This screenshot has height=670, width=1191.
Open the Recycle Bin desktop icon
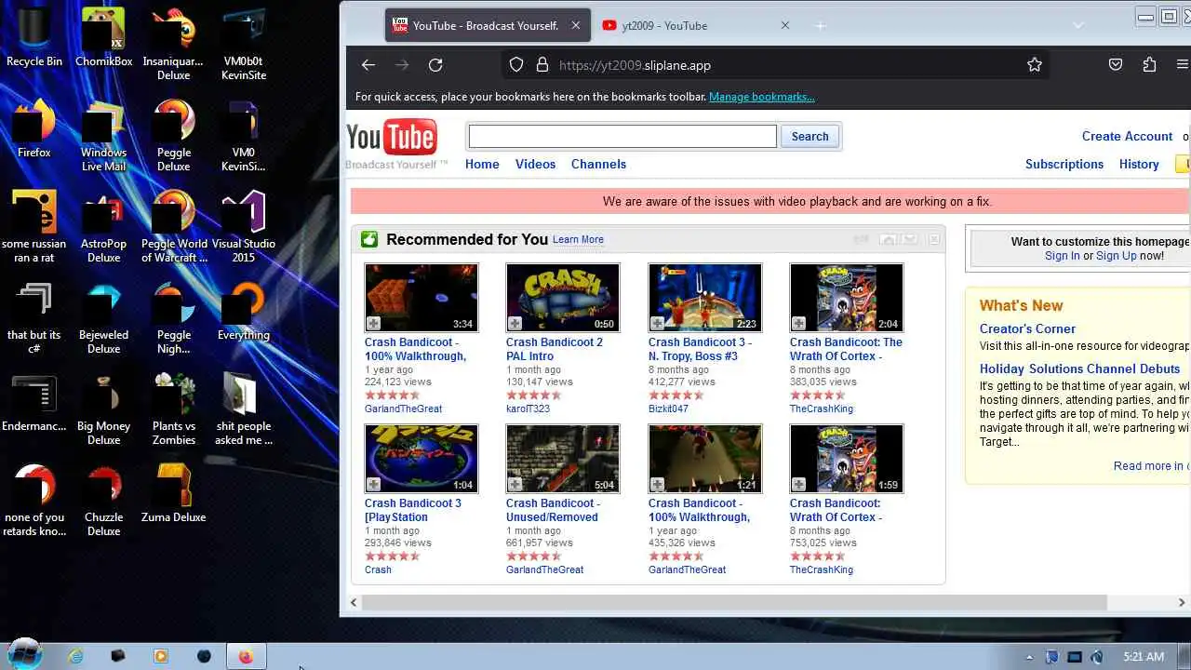(x=34, y=37)
